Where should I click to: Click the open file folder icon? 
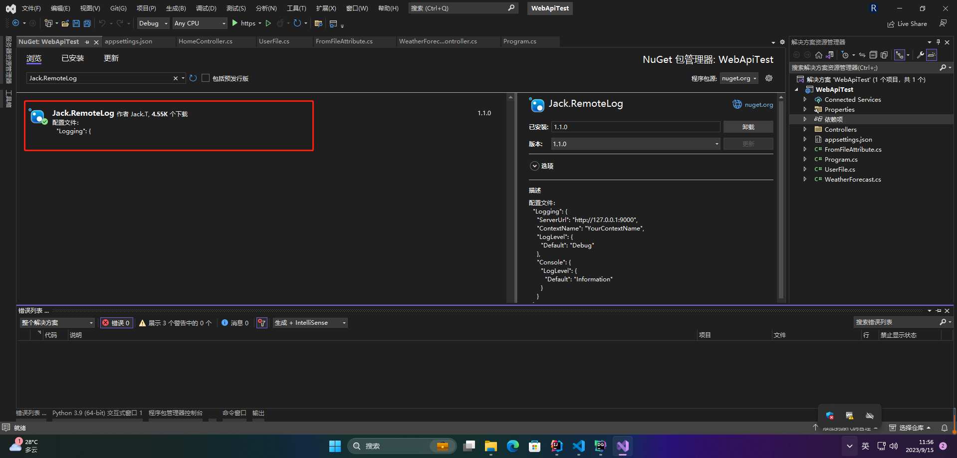65,23
